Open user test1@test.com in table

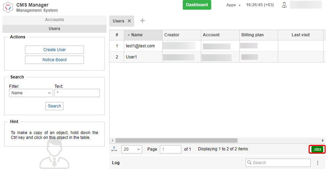point(140,46)
